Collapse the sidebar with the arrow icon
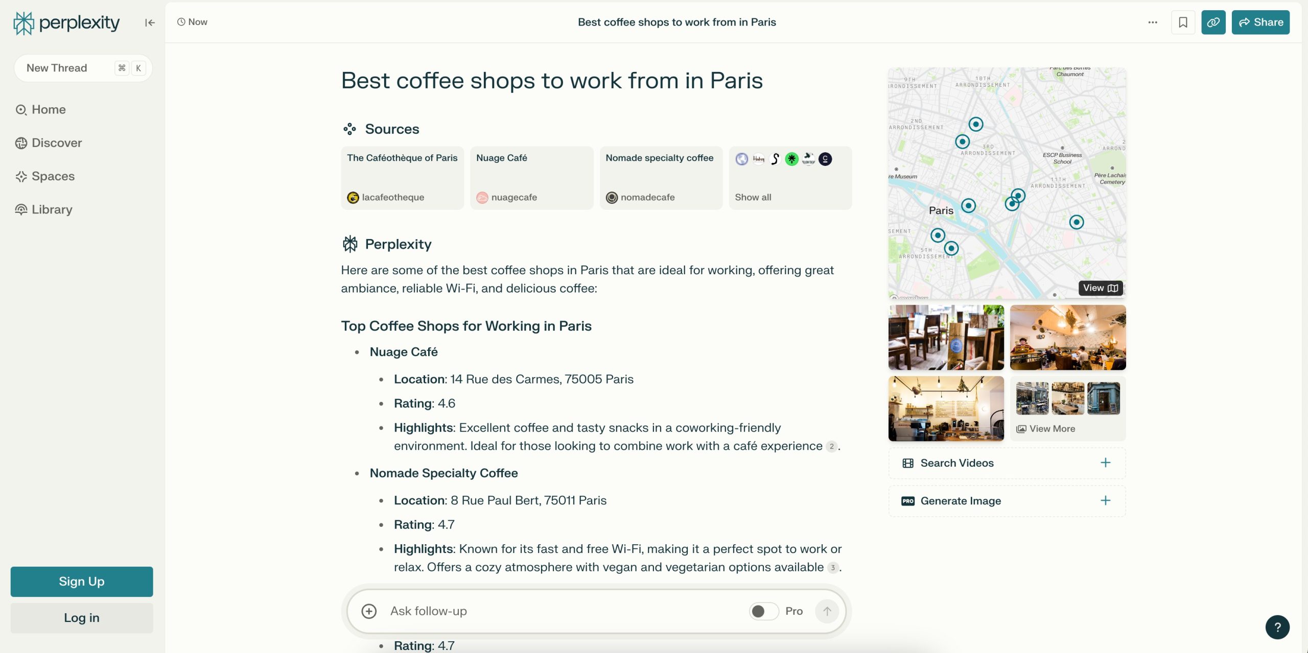The width and height of the screenshot is (1308, 653). click(x=150, y=22)
